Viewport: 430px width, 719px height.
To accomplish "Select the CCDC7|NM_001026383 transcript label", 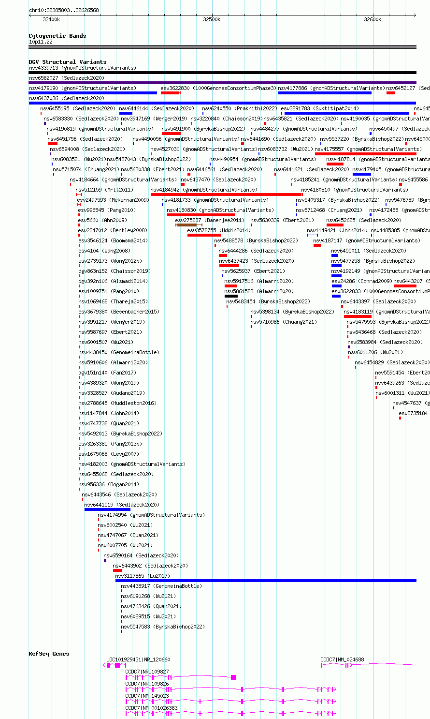I will (x=152, y=708).
